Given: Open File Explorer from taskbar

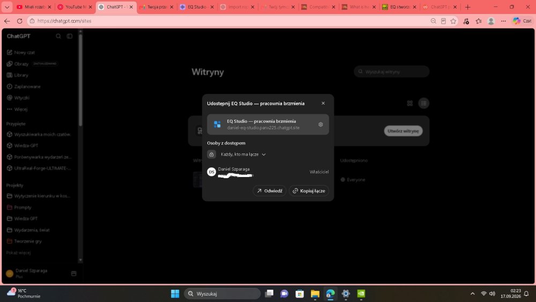Looking at the screenshot, I should pos(315,293).
